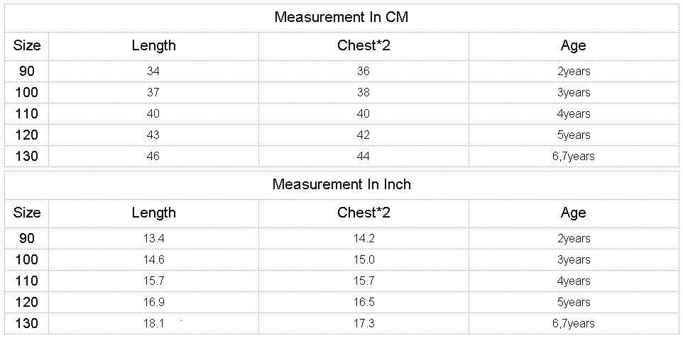Click "6,7years" in the Inch table
Screen dimensions: 683x338
pyautogui.click(x=573, y=323)
